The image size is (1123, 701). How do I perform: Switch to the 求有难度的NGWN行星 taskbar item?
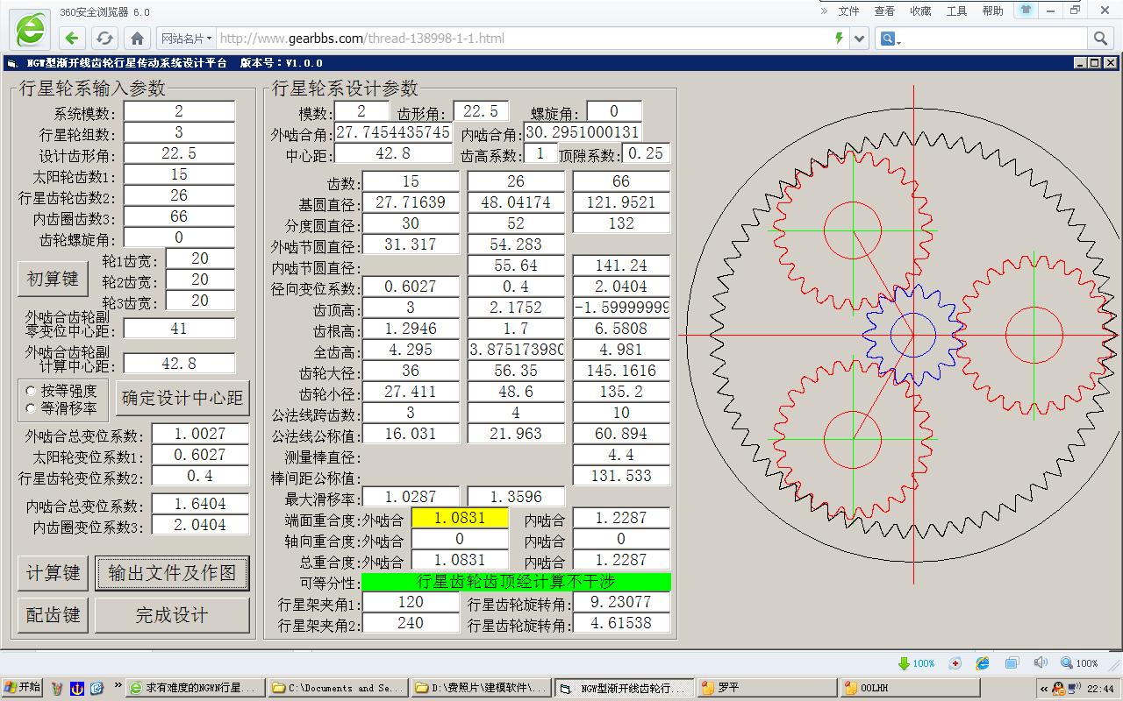click(194, 688)
